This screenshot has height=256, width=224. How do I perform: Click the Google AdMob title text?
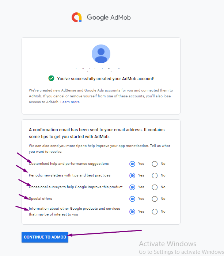pos(109,18)
